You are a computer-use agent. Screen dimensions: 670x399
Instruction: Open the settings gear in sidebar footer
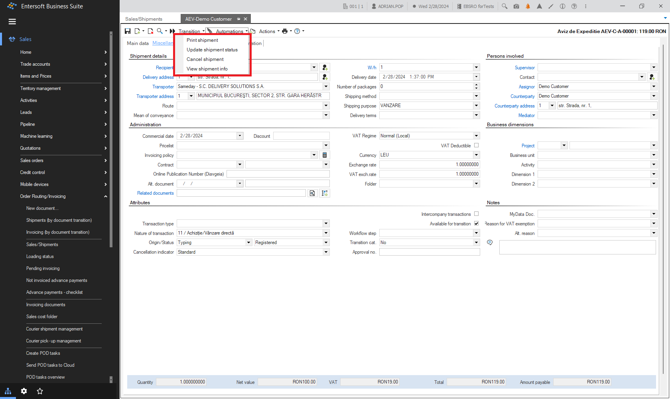24,391
